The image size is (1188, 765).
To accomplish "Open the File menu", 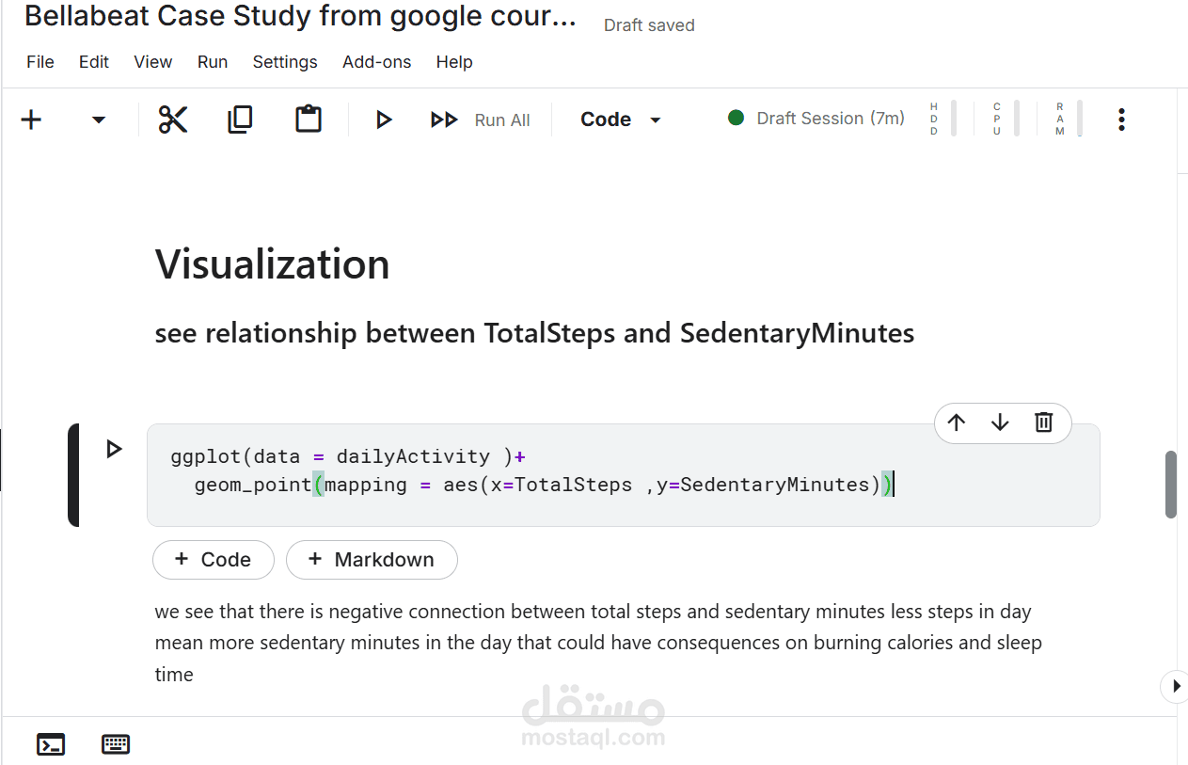I will 40,62.
